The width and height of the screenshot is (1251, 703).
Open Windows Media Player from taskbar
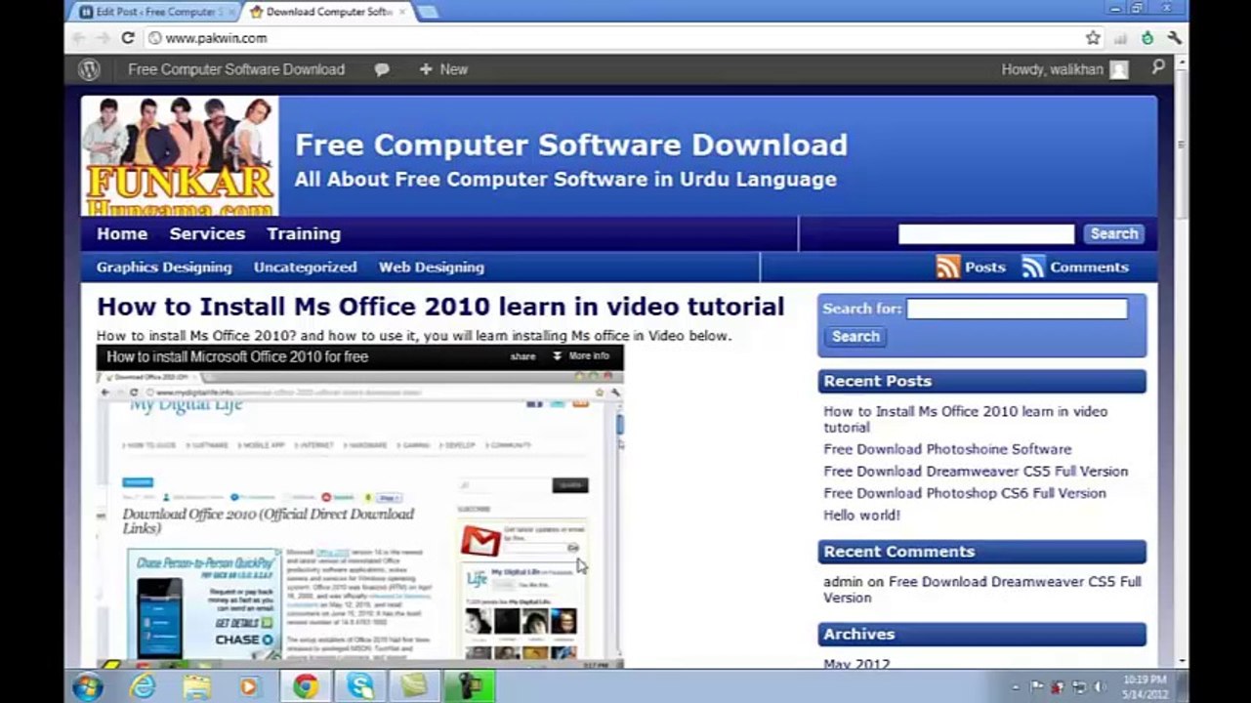250,686
